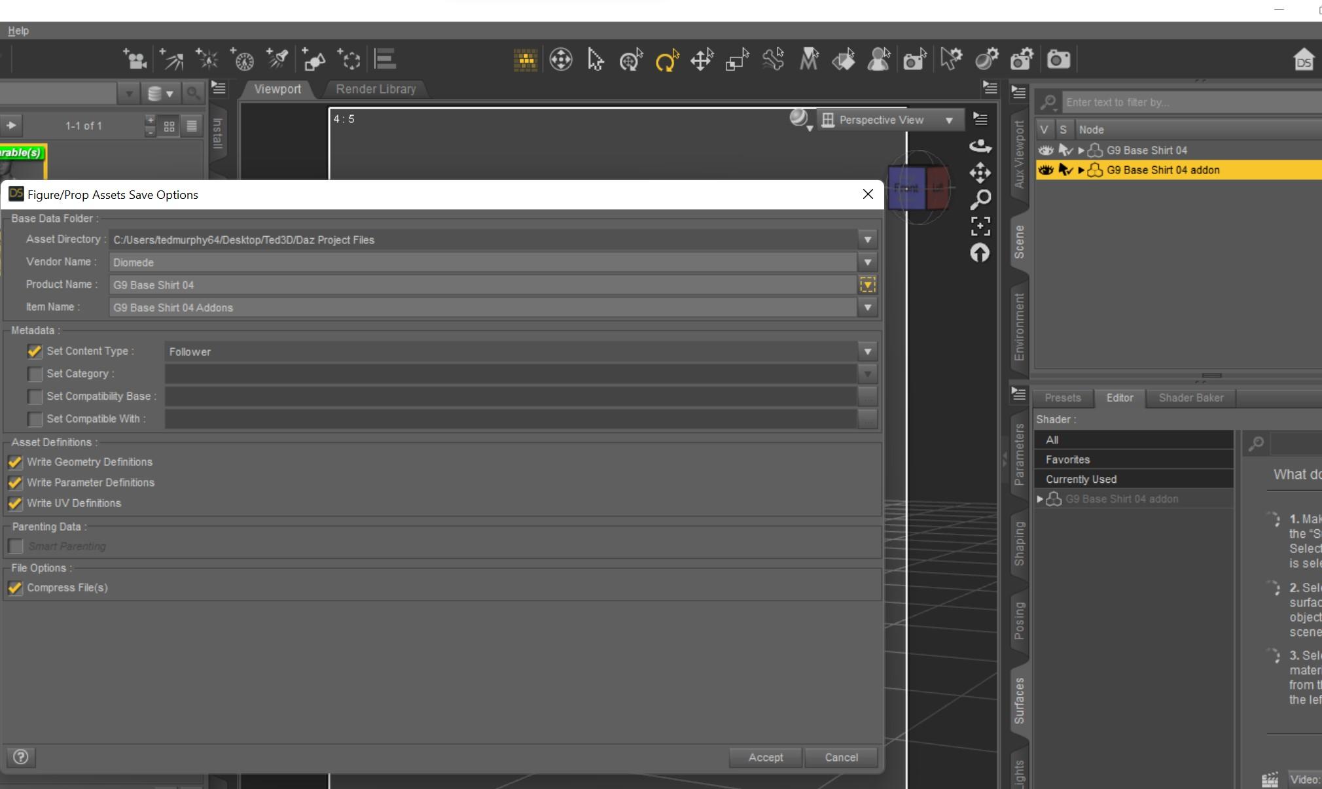Click the Render camera icon in toolbar
The height and width of the screenshot is (789, 1322).
pyautogui.click(x=1058, y=60)
